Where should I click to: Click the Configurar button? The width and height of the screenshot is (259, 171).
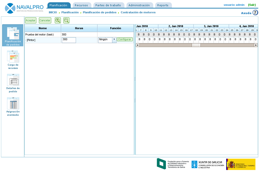coord(125,39)
